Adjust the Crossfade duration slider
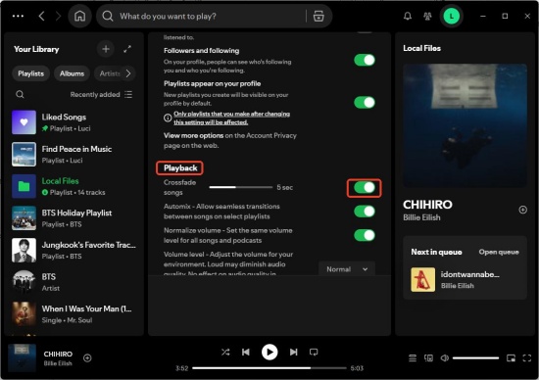This screenshot has height=380, width=539. point(241,187)
